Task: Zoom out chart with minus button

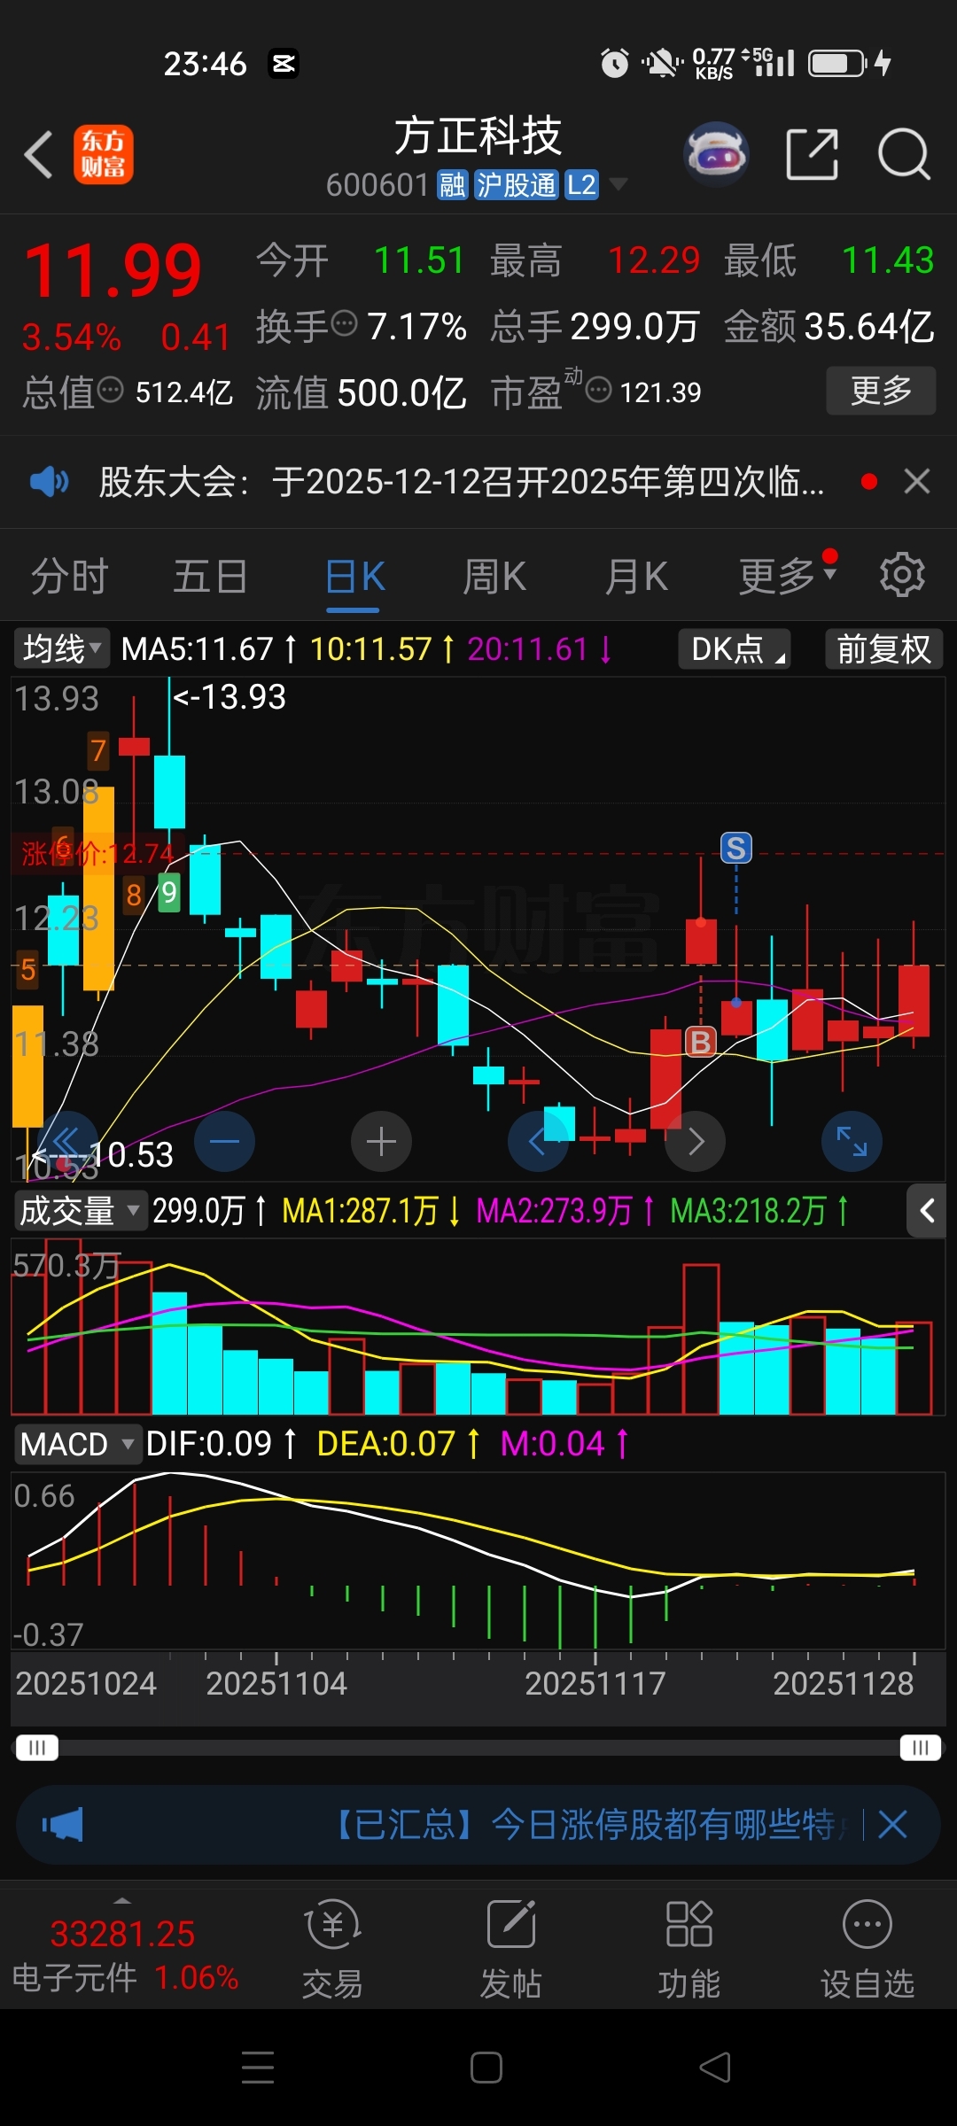Action: tap(225, 1141)
